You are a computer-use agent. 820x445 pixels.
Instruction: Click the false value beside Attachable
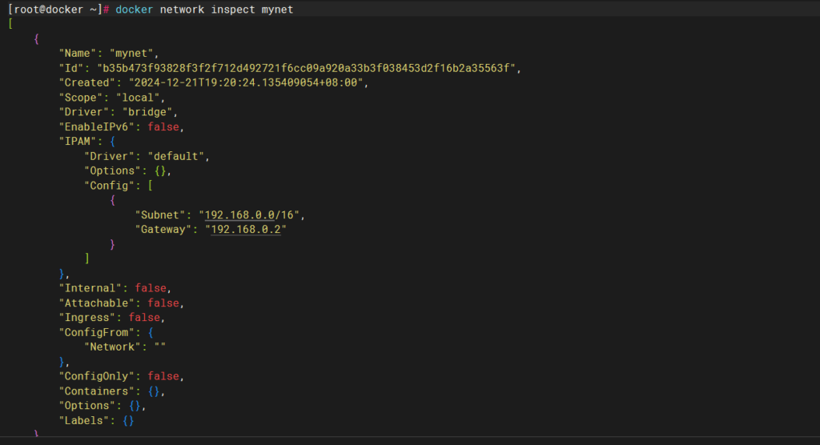(x=163, y=303)
